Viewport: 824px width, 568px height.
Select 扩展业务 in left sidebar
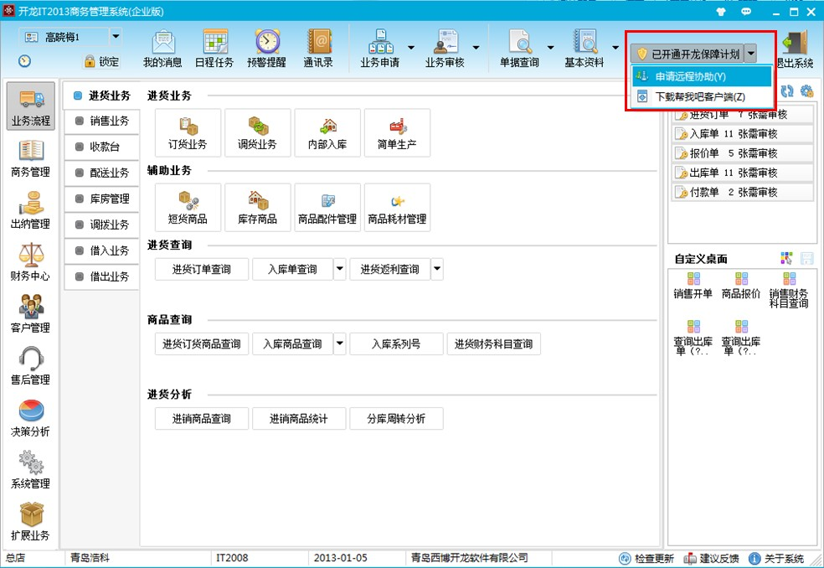click(x=31, y=522)
